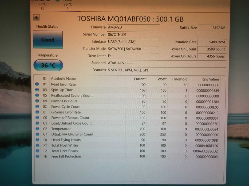Select the Load/Unload Cycle Count attribute name
This screenshot has height=186, width=249.
72,123
